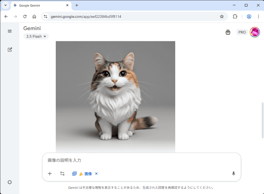Open Gemini settings via the gear icon
Image resolution: width=264 pixels, height=194 pixels.
[10, 182]
